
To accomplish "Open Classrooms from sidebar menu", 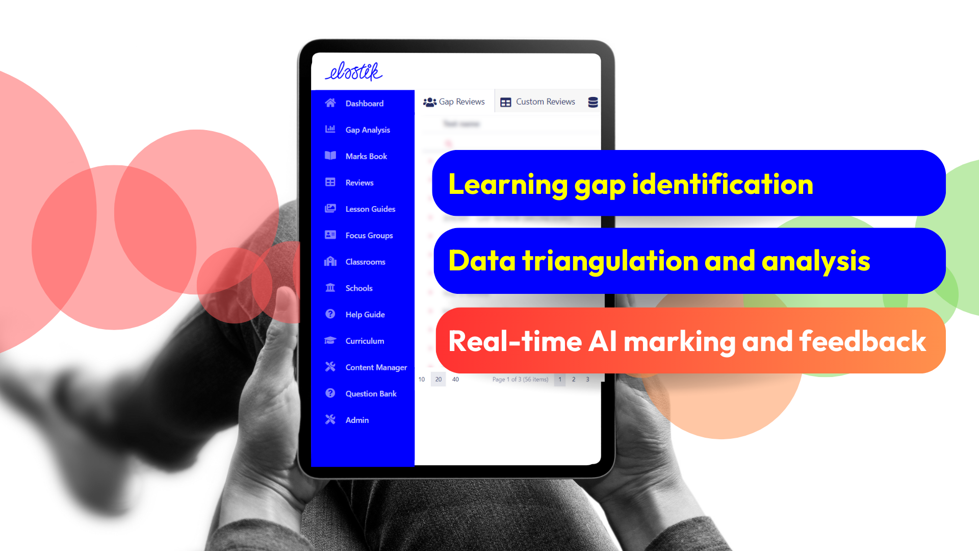I will coord(364,261).
